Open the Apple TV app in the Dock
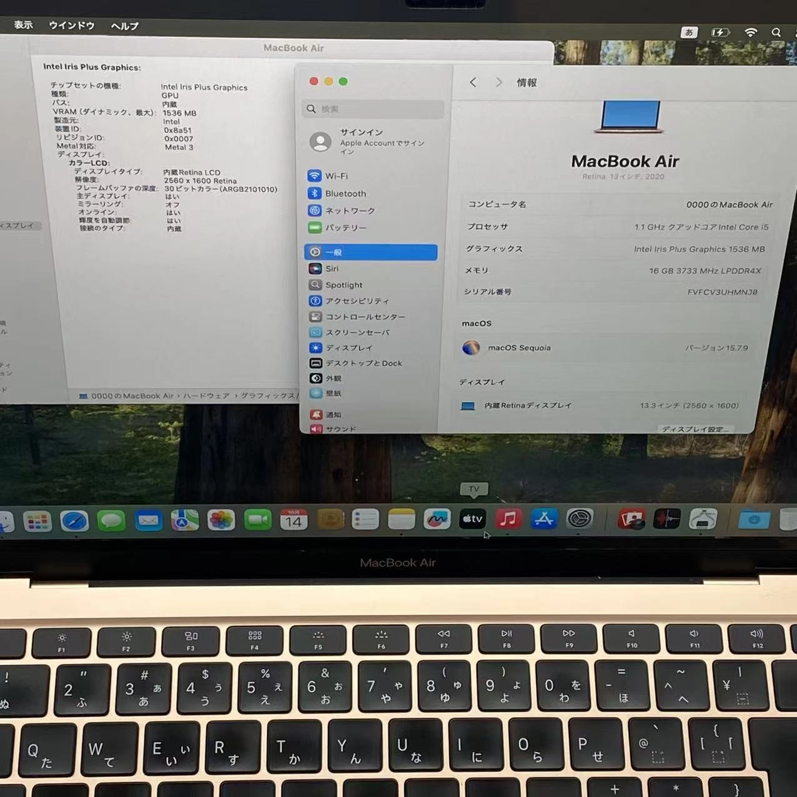The image size is (797, 797). 472,518
